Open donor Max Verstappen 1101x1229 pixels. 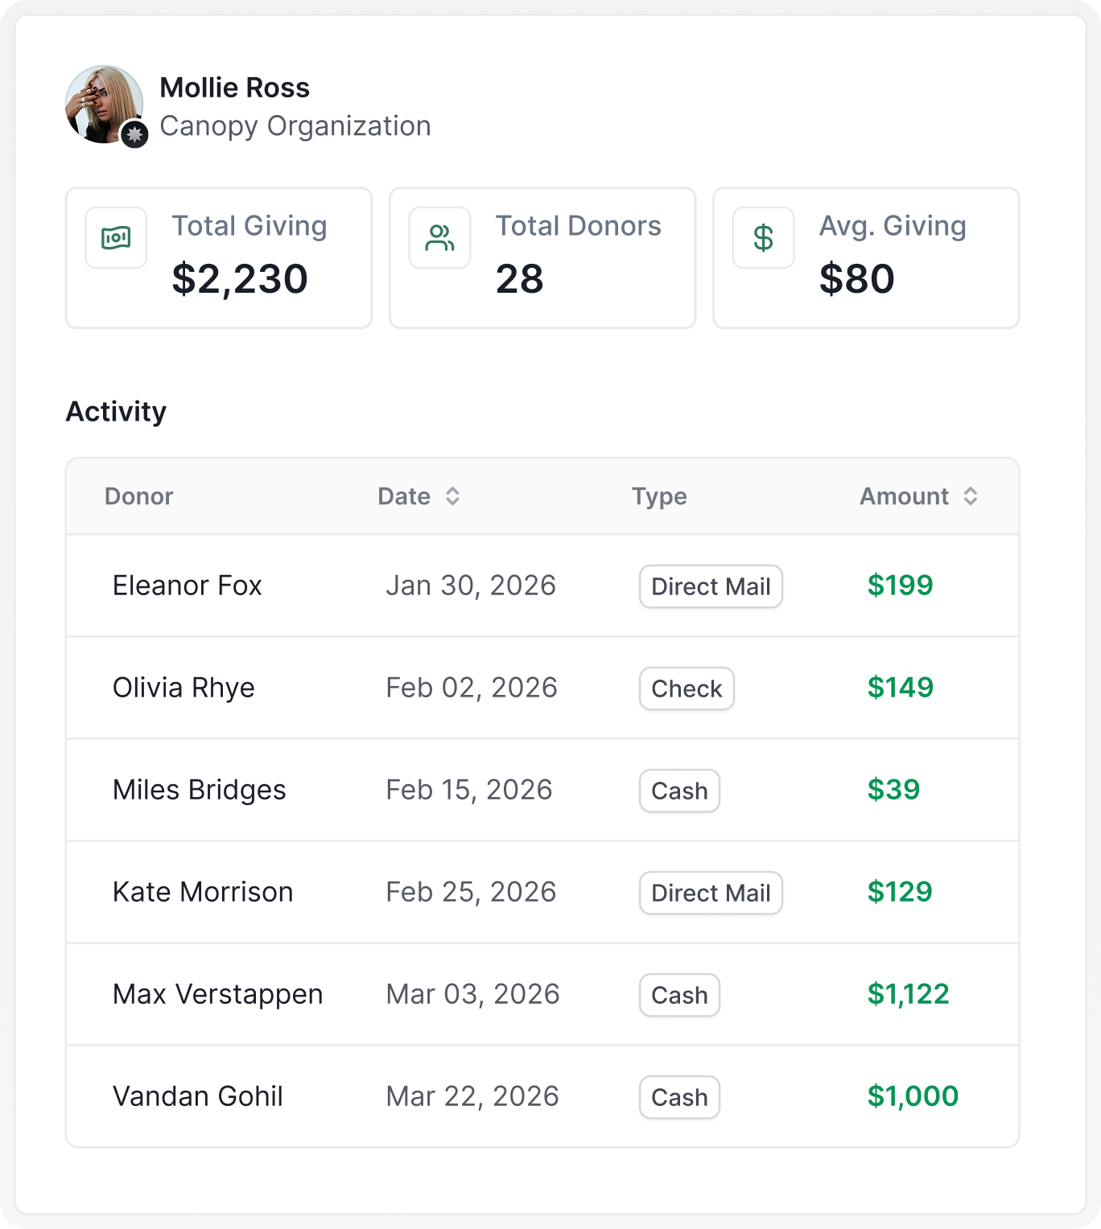pyautogui.click(x=217, y=994)
